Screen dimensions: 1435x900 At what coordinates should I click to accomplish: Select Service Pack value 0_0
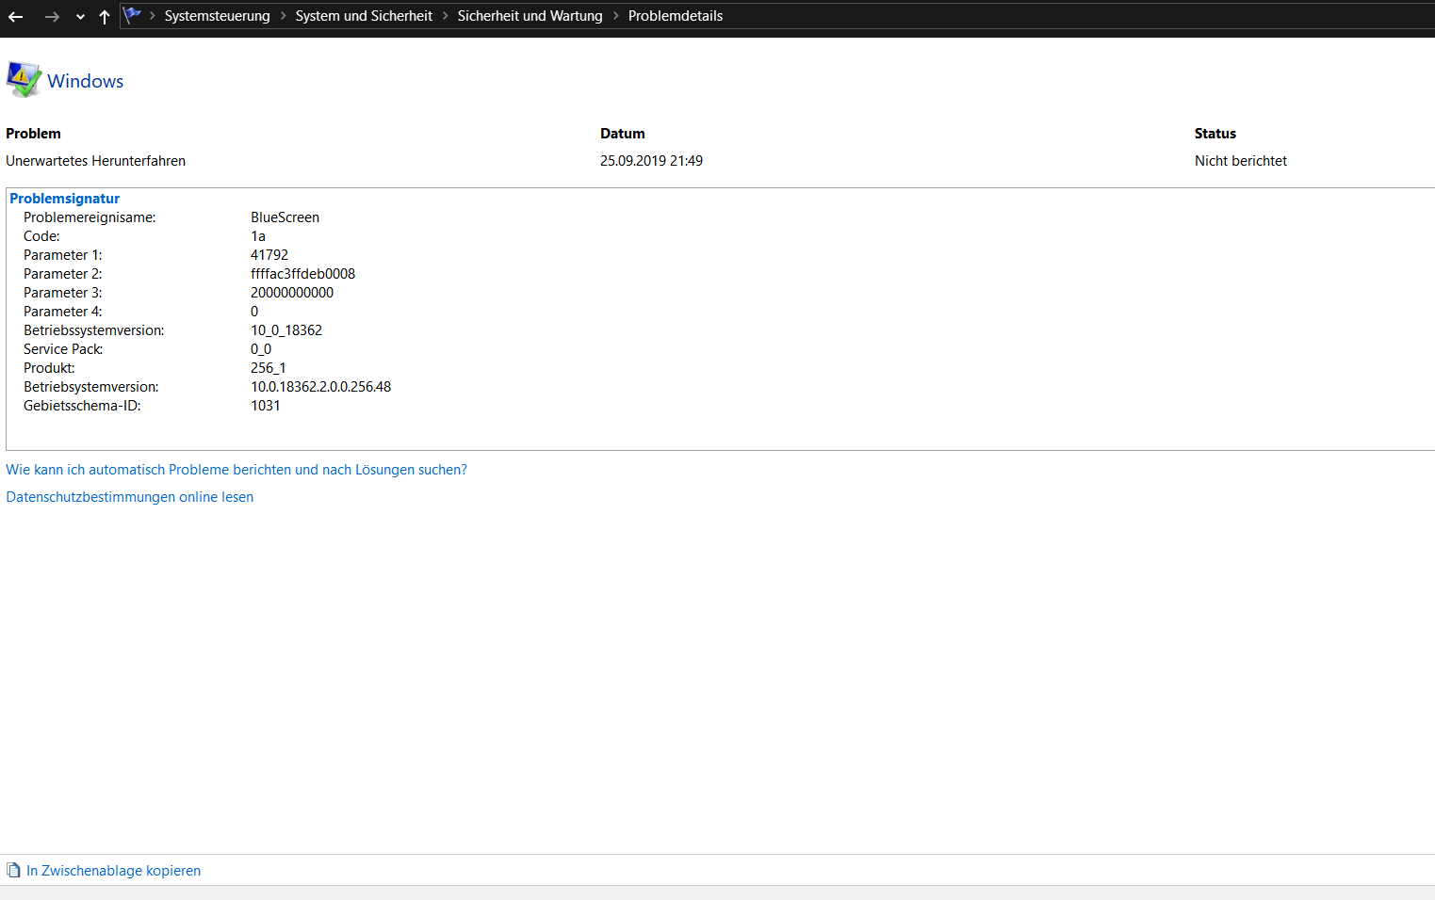[x=261, y=349]
